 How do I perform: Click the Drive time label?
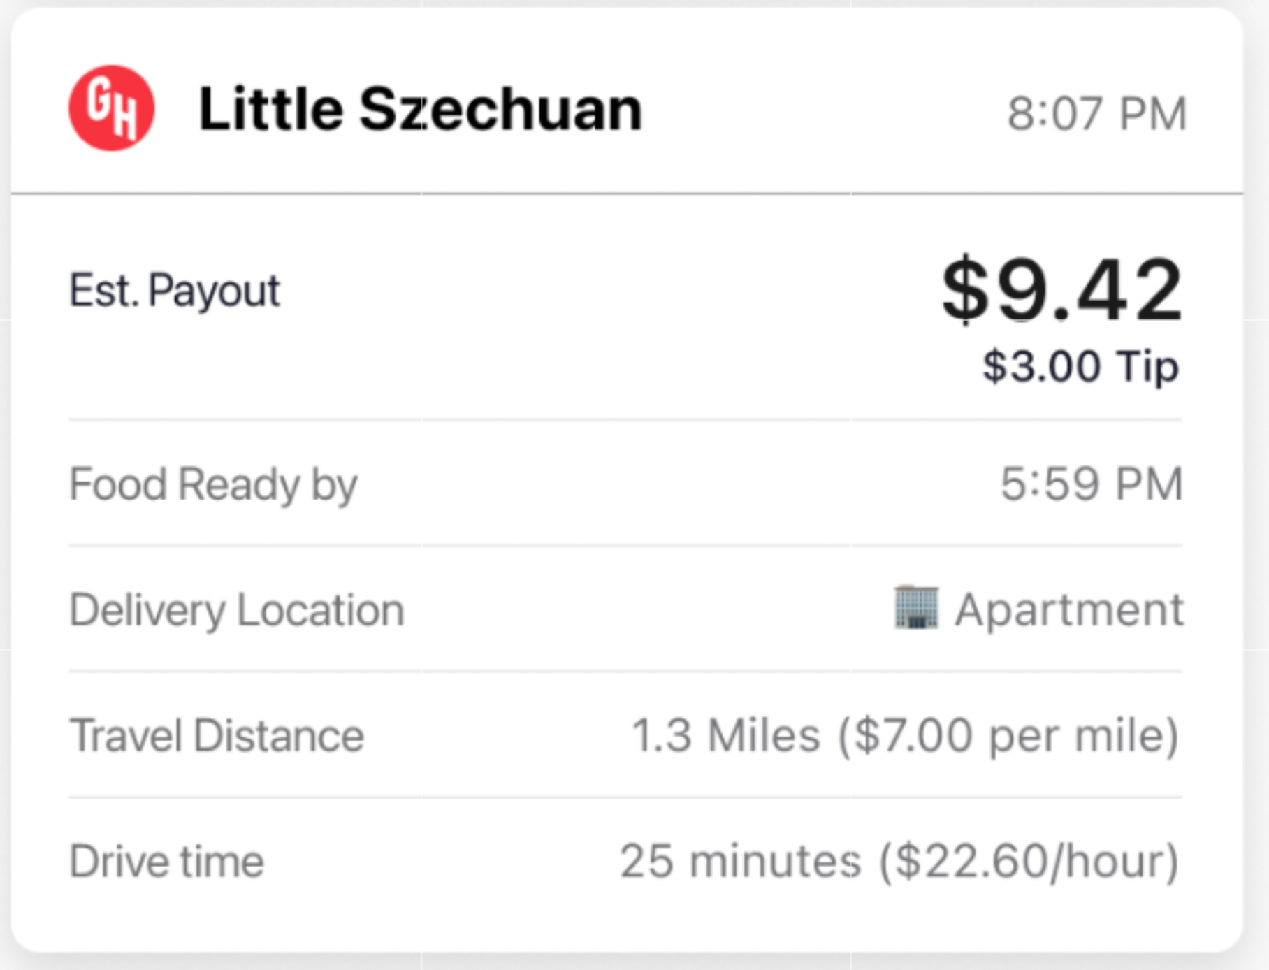(x=166, y=861)
